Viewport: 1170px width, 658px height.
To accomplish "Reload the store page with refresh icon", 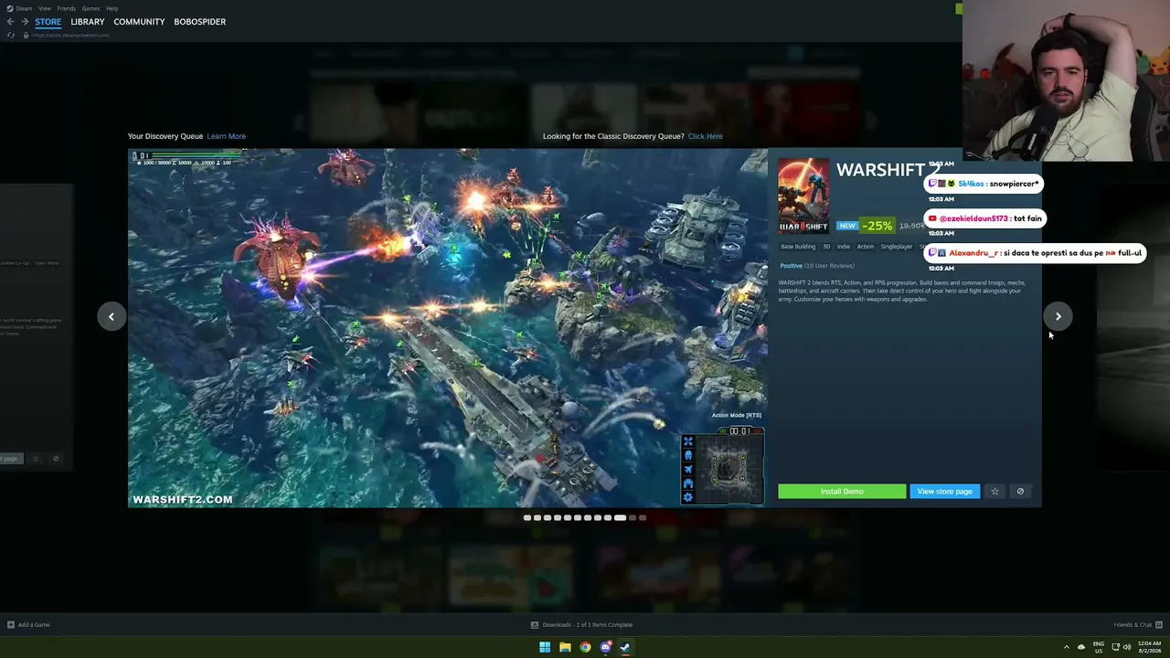I will tap(10, 35).
